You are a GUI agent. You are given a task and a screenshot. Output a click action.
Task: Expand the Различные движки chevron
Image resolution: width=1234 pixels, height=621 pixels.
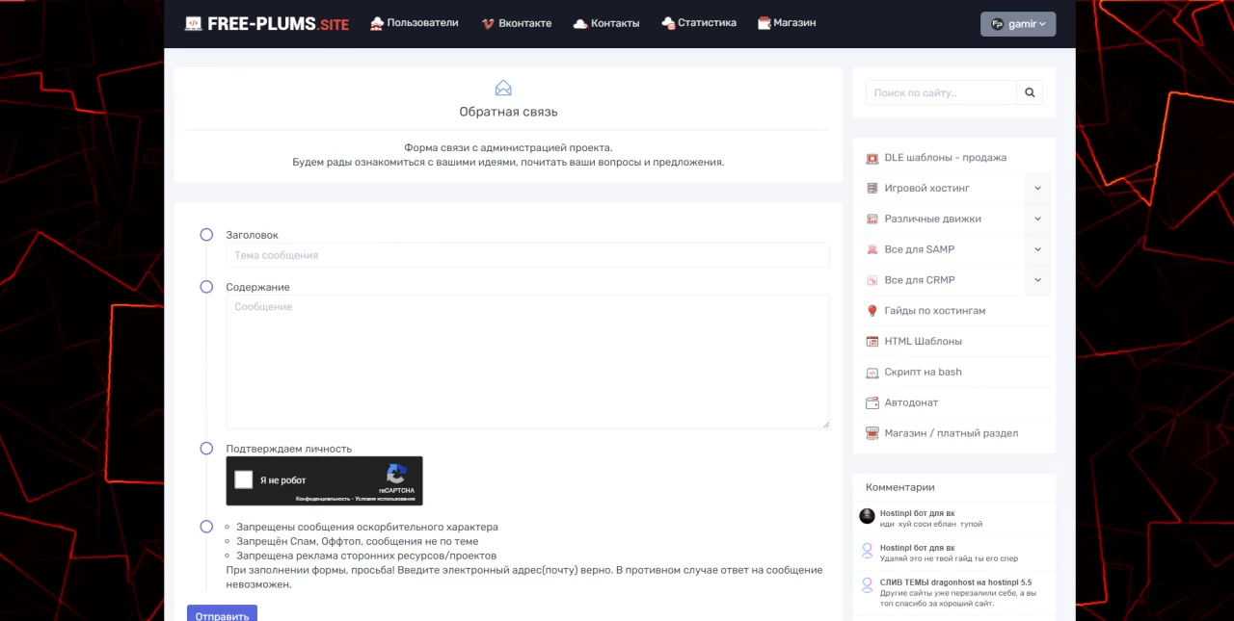1037,220
